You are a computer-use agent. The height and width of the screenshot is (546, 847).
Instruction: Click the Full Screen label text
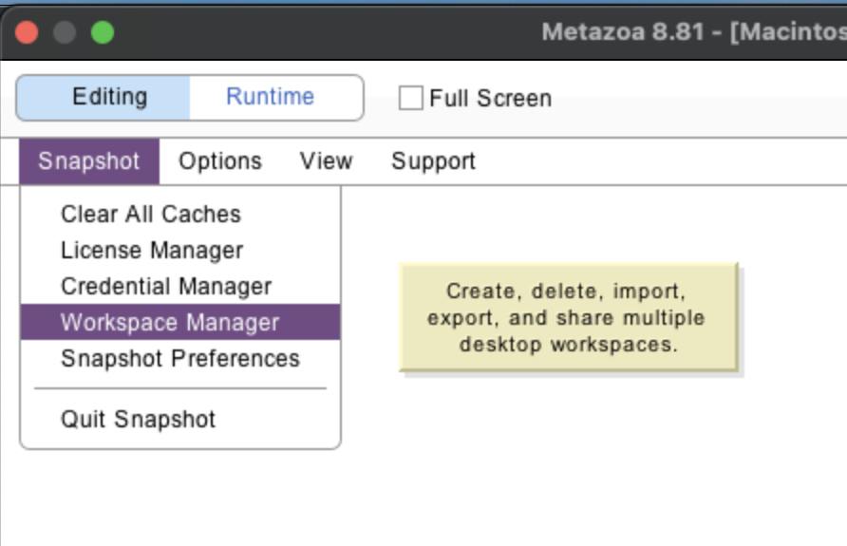[489, 99]
